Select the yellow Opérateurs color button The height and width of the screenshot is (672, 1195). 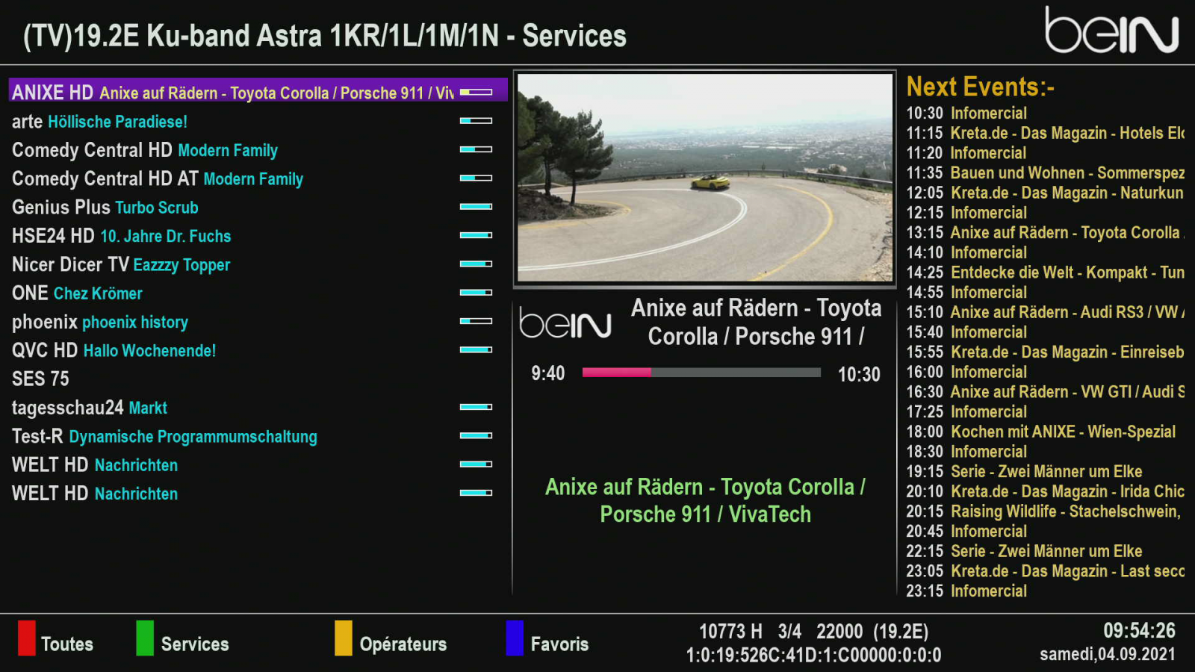344,638
